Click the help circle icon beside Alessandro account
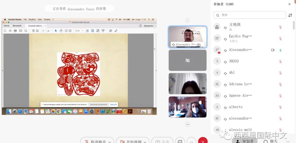The height and width of the screenshot is (143, 296). (140, 26)
